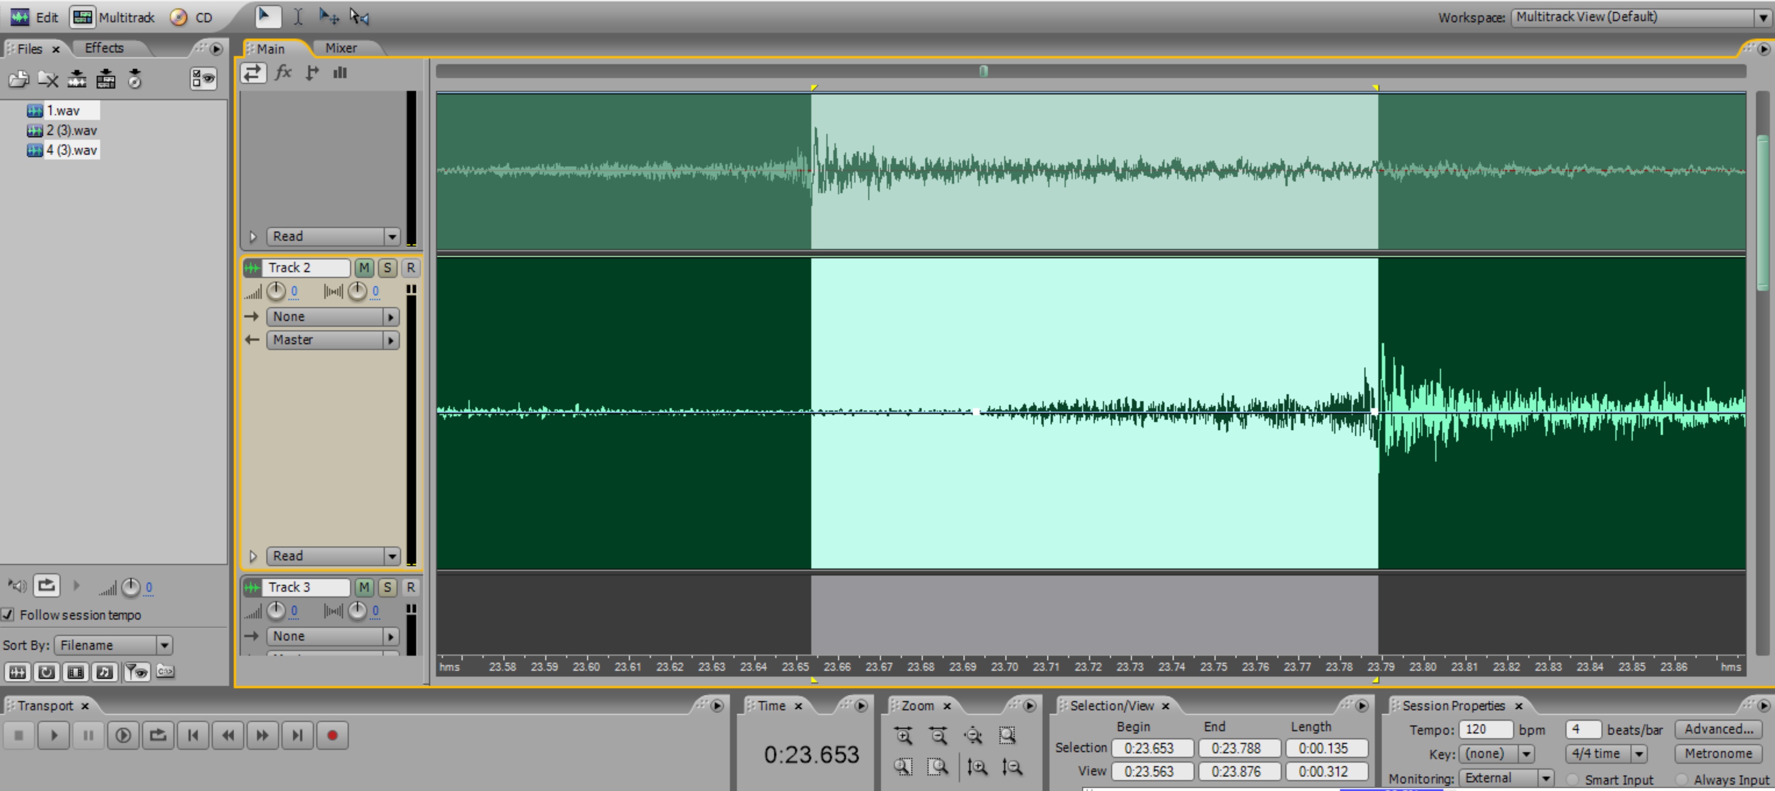Mute Track 2
This screenshot has width=1775, height=791.
(364, 268)
